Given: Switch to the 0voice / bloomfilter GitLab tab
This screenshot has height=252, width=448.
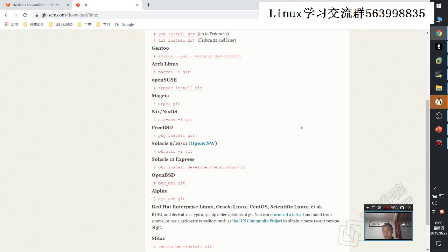Looking at the screenshot, I should tap(37, 5).
